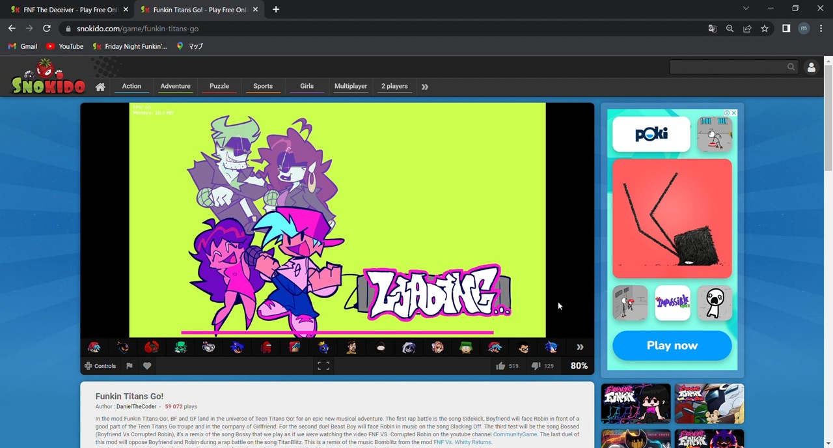833x448 pixels.
Task: Click the Snokido home icon
Action: [100, 87]
